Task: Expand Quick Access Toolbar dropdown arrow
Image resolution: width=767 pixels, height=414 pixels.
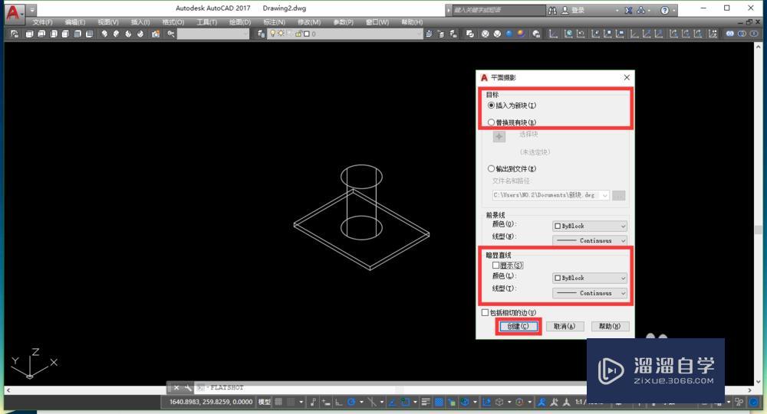Action: tap(32, 10)
